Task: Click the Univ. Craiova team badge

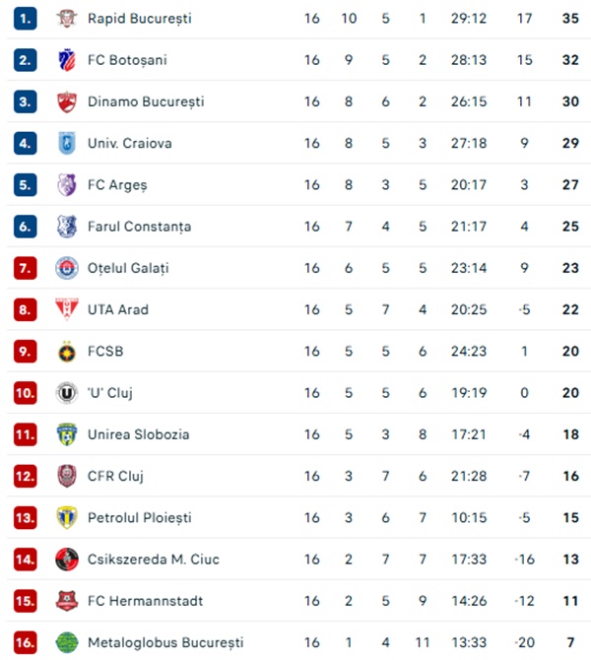Action: 67,143
